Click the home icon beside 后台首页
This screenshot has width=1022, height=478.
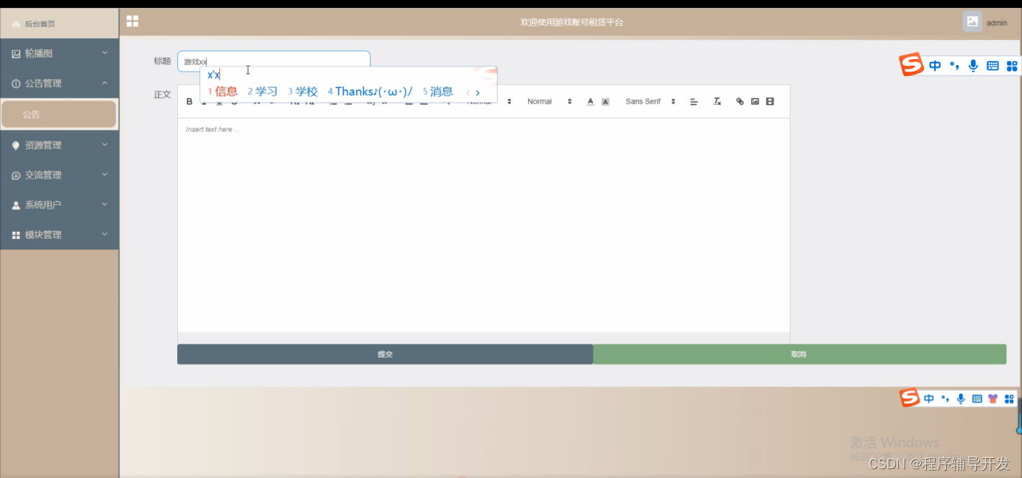click(x=16, y=24)
